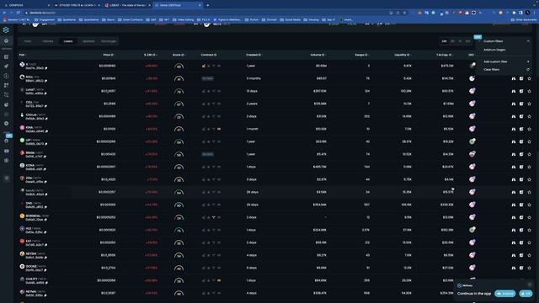Copy the contract address of GOONZ pair
Image resolution: width=539 pixels, height=303 pixels.
pos(46,270)
